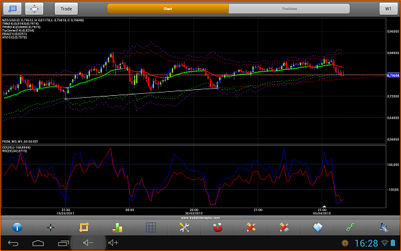Tap the CCI(20) indicator label in lower panel
401x251 pixels.
pos(16,148)
